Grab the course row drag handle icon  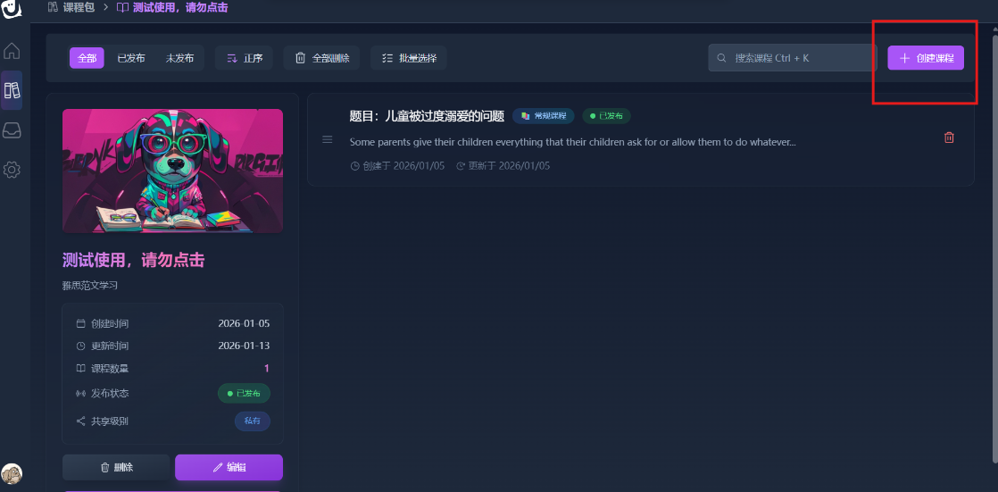[x=327, y=139]
